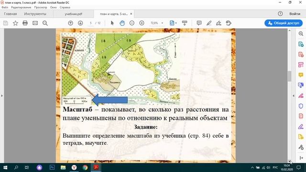Switch to the Главная tab
306x172 pixels.
11,14
